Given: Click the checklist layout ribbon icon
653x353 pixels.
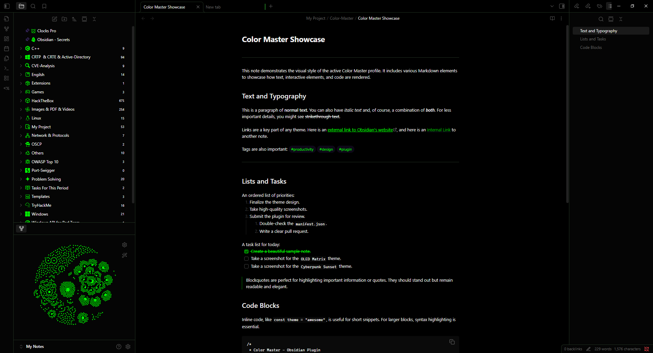Looking at the screenshot, I should 6,78.
